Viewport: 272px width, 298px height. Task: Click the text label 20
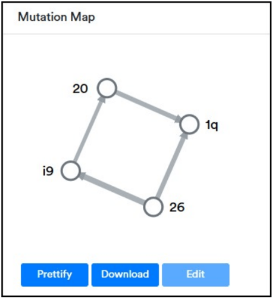pyautogui.click(x=80, y=89)
